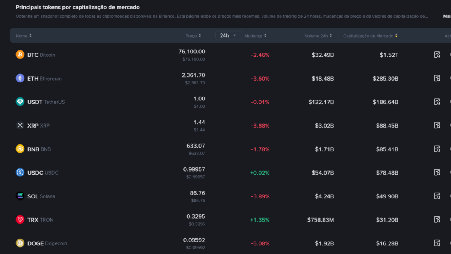This screenshot has width=451, height=254.
Task: Sort table by Preço column
Action: coord(193,36)
